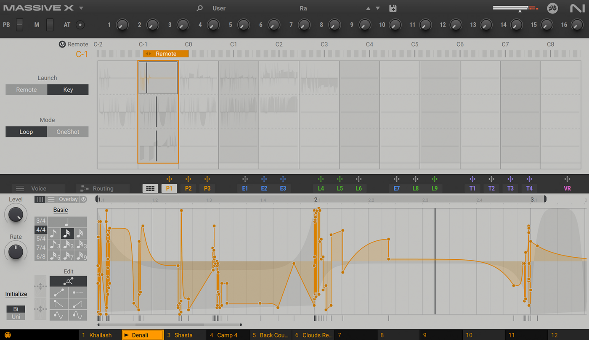Viewport: 589px width, 340px height.
Task: Select the sixteenth note grid value
Action: click(x=67, y=233)
